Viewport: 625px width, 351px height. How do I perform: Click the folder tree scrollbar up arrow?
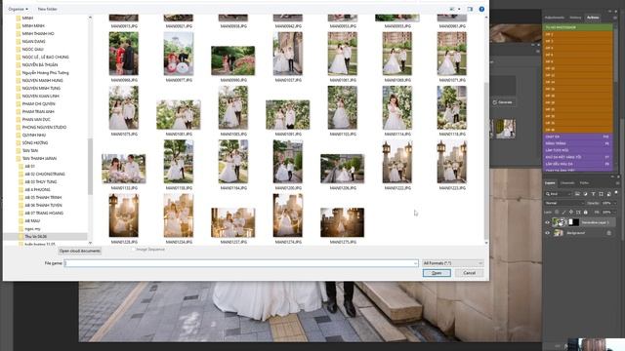[x=90, y=18]
